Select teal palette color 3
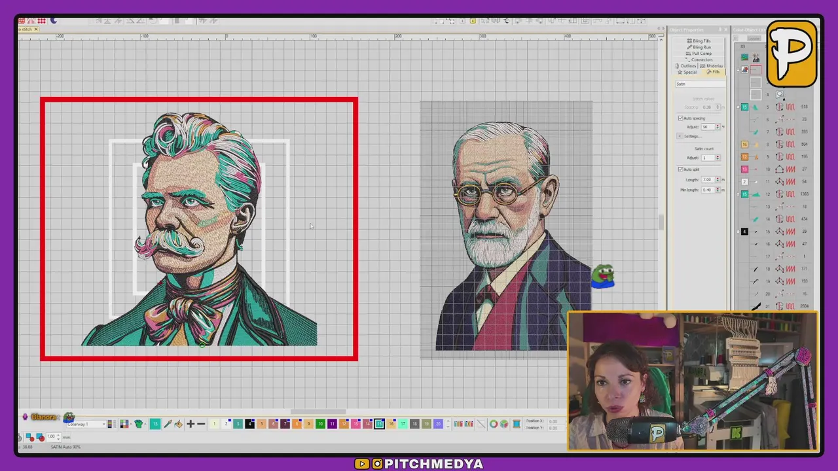Screen dimensions: 838x471 tap(238, 424)
